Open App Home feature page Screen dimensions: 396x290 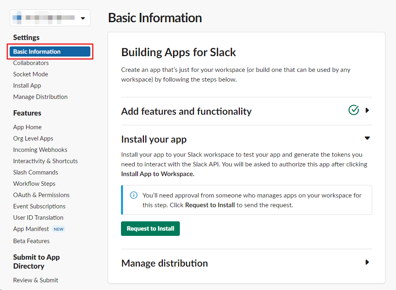point(27,127)
